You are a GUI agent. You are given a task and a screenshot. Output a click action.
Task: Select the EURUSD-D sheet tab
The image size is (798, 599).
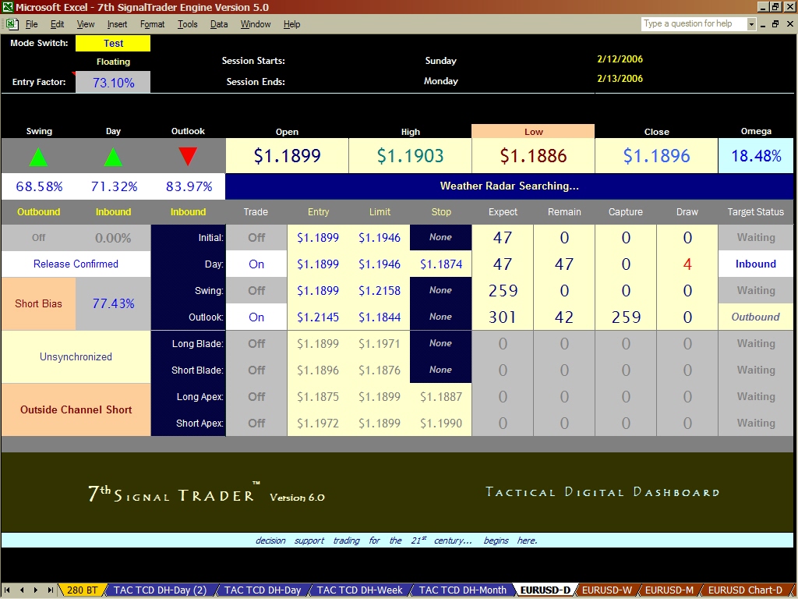[545, 590]
